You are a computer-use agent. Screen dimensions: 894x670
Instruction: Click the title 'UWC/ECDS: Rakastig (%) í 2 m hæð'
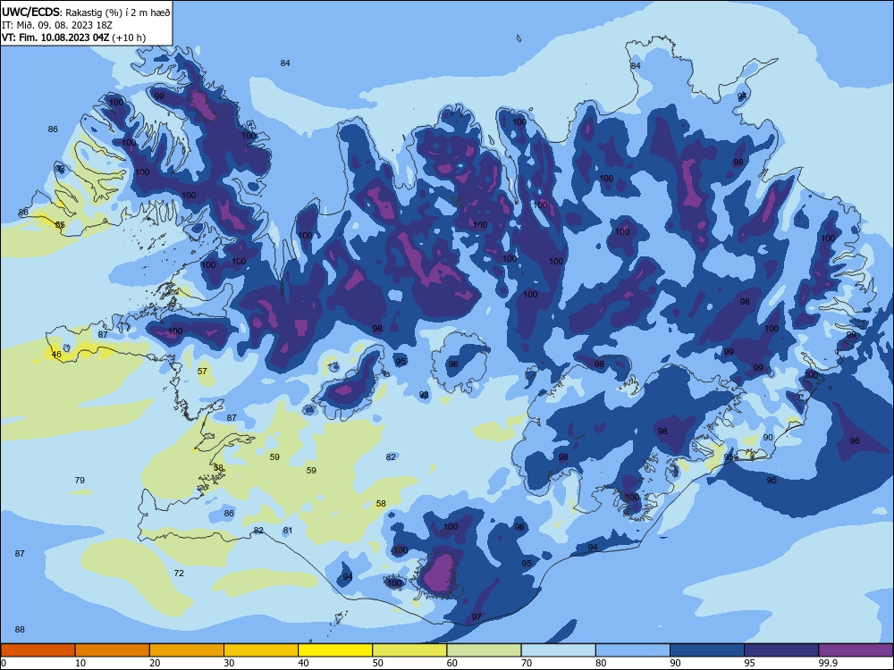point(86,13)
